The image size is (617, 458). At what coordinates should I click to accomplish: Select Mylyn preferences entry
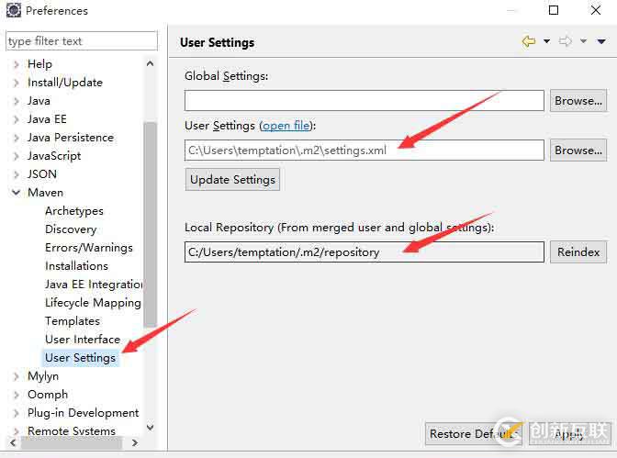[x=43, y=376]
